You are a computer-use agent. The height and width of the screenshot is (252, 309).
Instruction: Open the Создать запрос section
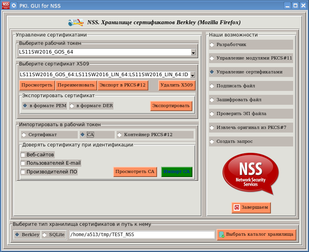pyautogui.click(x=212, y=141)
